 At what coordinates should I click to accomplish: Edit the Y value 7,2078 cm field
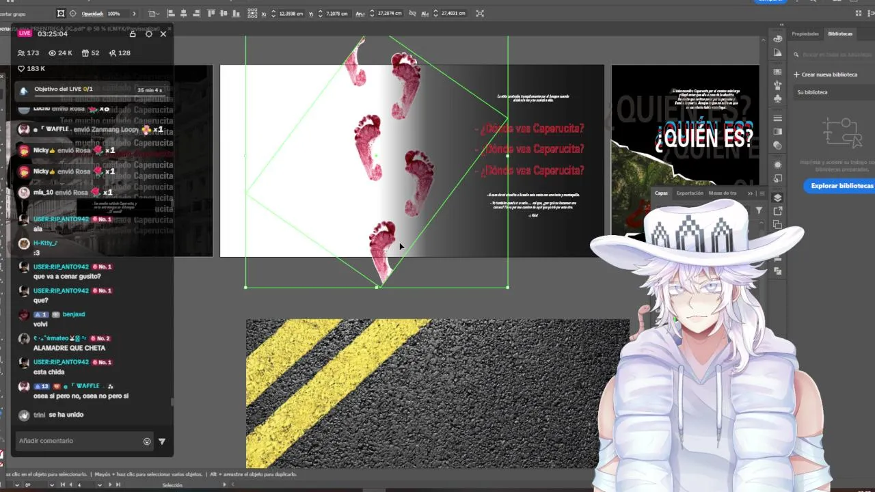[x=337, y=14]
